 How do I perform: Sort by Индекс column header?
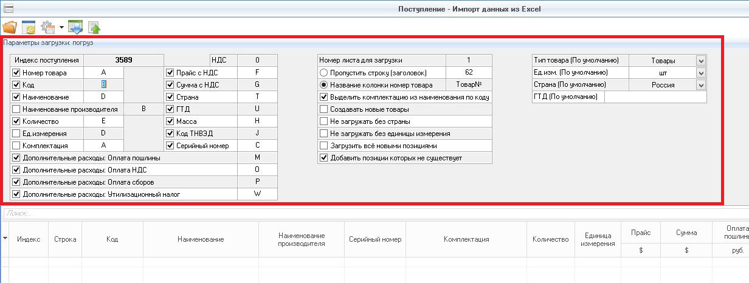coord(29,239)
